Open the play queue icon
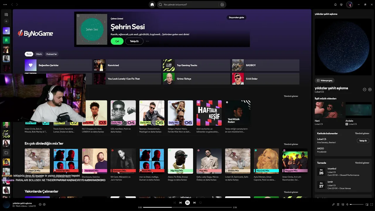This screenshot has height=211, width=375. coord(338,204)
